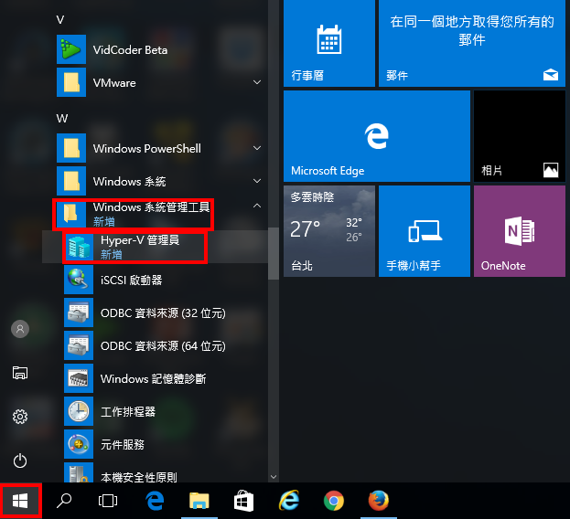Expand the Windows PowerShell chevron
The width and height of the screenshot is (570, 519).
coord(257,148)
